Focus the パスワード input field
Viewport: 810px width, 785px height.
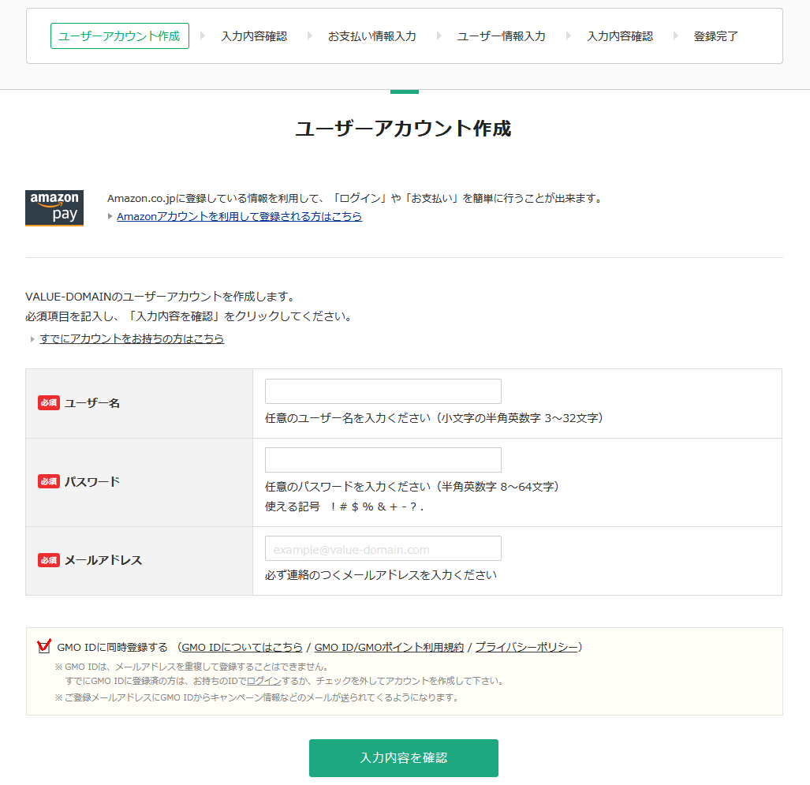(383, 460)
